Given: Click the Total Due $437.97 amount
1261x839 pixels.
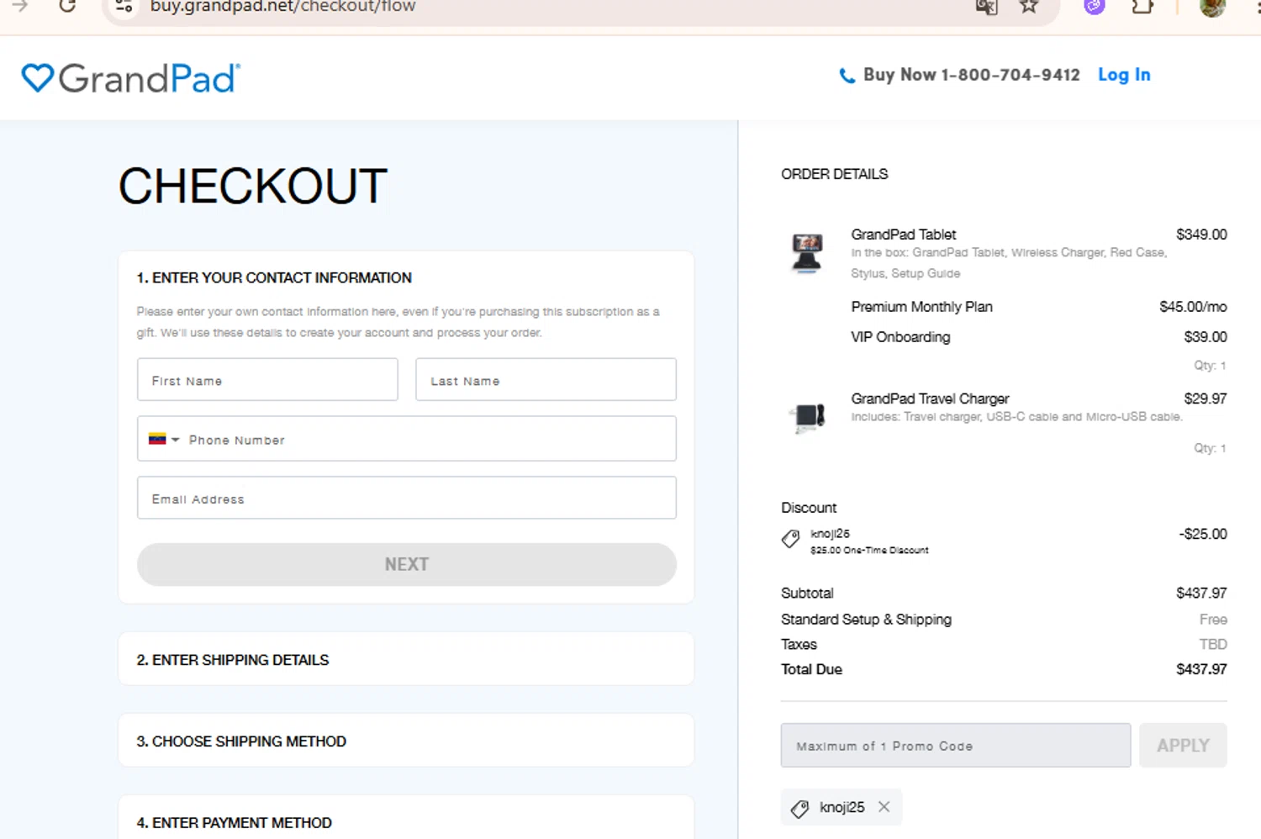Looking at the screenshot, I should pyautogui.click(x=1201, y=669).
